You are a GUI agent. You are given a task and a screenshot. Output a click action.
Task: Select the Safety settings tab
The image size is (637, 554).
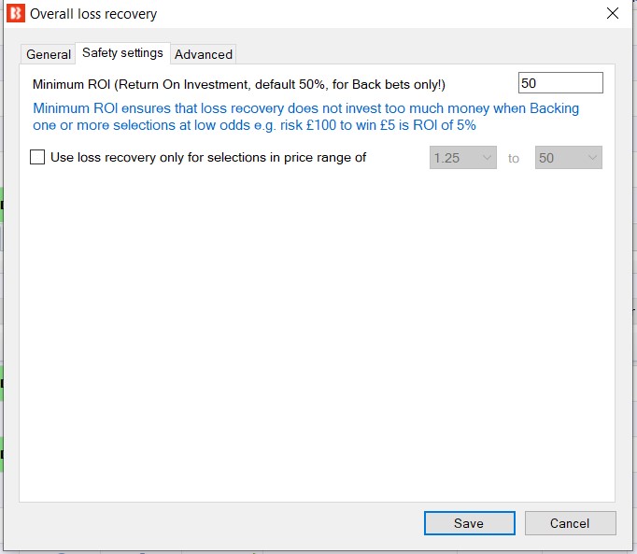click(x=122, y=53)
